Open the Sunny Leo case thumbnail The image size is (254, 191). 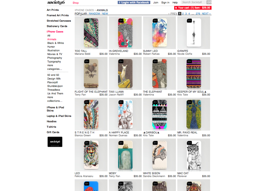(x=159, y=32)
